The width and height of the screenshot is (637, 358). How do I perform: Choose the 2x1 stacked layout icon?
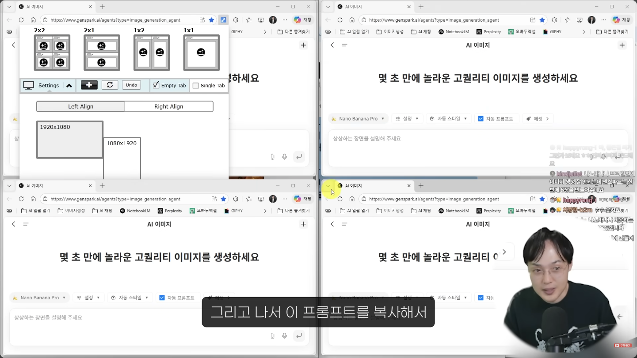[x=102, y=53]
